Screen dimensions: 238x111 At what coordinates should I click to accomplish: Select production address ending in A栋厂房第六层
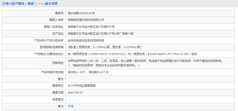[101, 34]
